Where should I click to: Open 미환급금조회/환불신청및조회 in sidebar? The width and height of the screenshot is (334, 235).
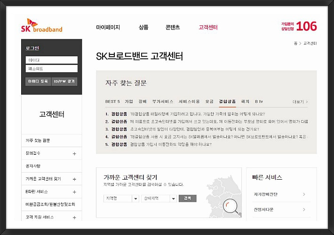(x=50, y=204)
